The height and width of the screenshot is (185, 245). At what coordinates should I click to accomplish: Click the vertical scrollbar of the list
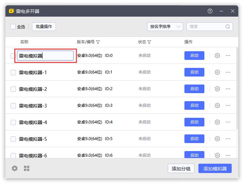(237, 88)
